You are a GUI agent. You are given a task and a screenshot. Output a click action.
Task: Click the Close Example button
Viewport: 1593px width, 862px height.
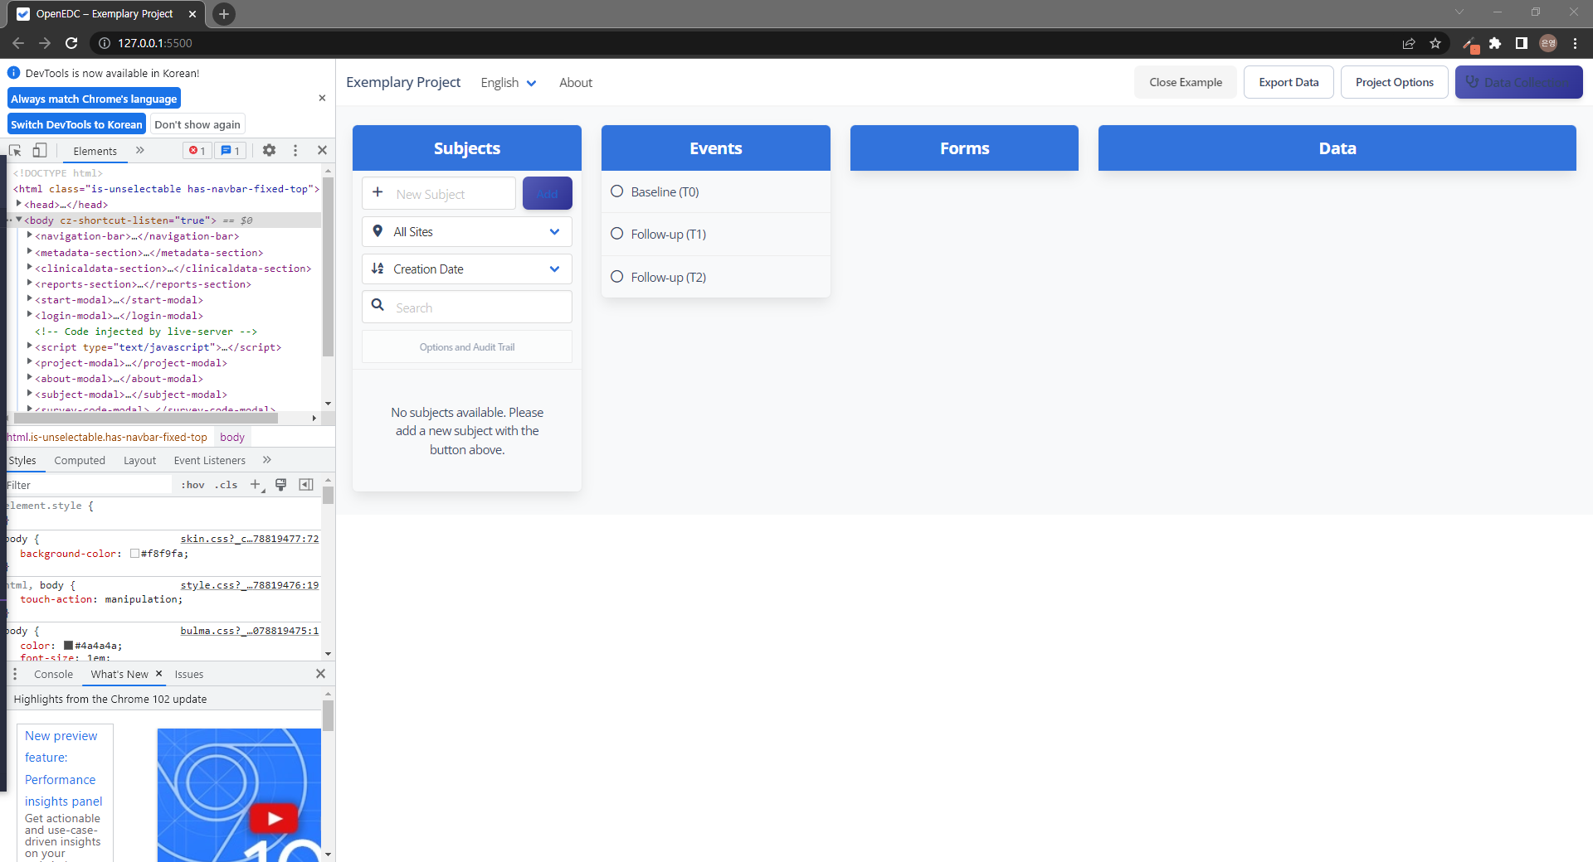click(x=1185, y=82)
